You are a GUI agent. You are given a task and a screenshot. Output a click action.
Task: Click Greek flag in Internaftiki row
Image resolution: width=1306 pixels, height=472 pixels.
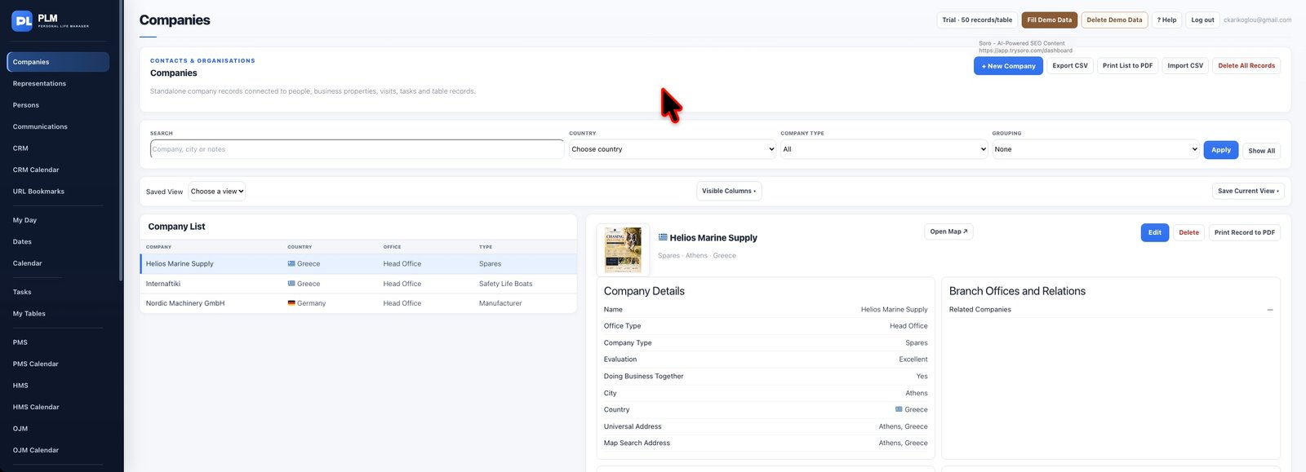[291, 284]
